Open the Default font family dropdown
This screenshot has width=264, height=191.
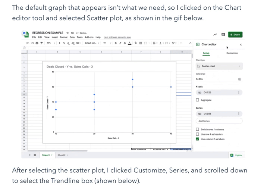(x=92, y=43)
